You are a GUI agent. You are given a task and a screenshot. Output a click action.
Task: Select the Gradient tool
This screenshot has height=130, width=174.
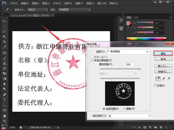pos(4,79)
